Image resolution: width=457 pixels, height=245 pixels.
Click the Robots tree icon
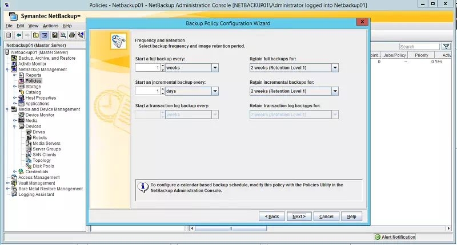point(29,137)
